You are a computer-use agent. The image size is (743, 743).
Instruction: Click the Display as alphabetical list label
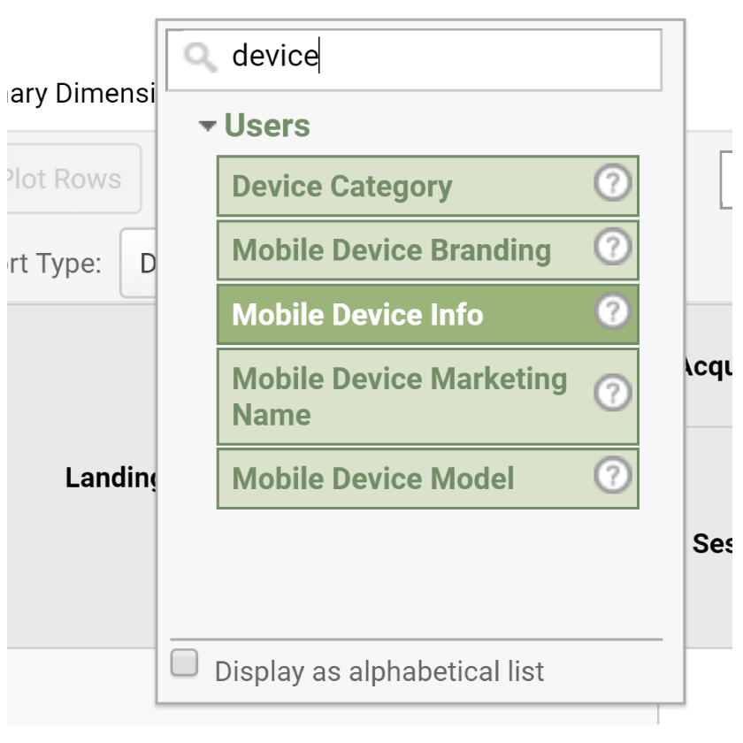click(x=379, y=671)
